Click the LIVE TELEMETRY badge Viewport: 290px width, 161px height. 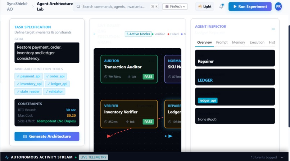tap(94, 157)
